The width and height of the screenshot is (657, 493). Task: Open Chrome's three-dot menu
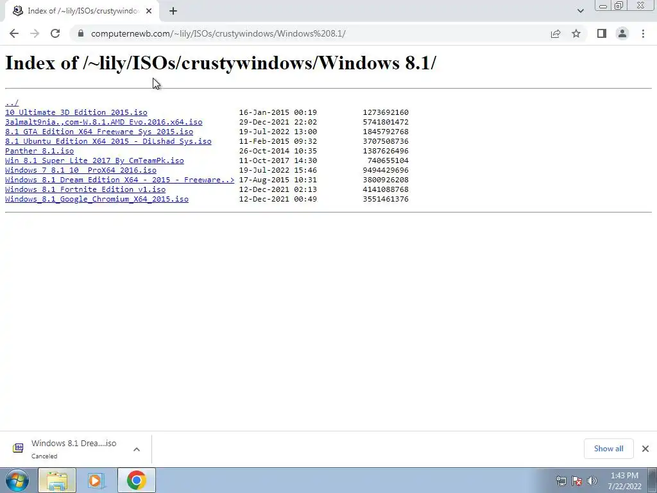tap(643, 33)
